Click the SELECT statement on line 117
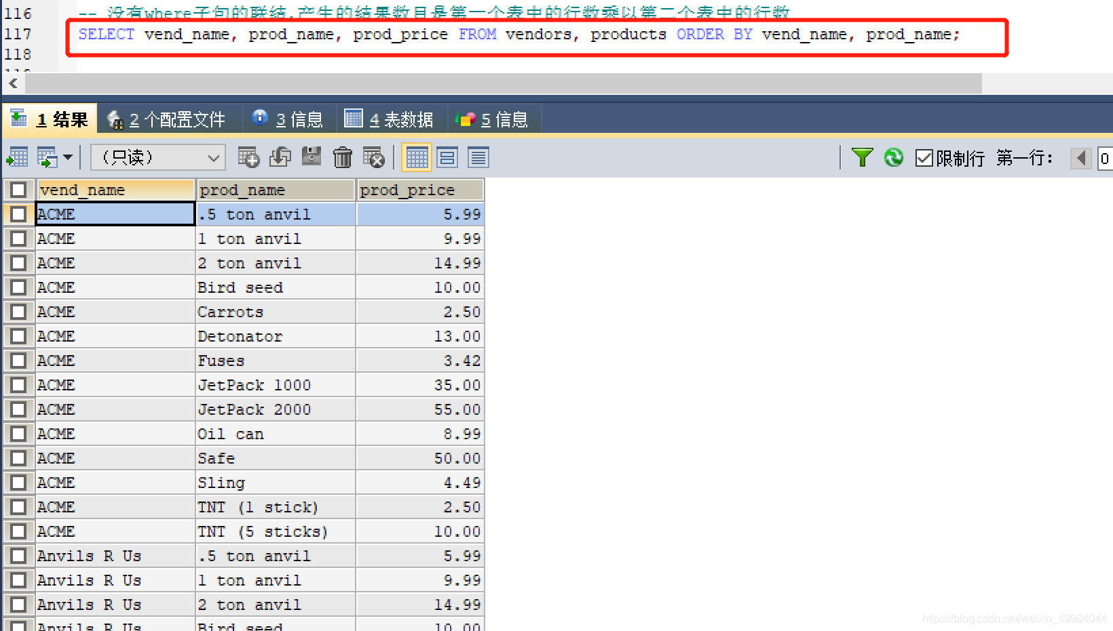 tap(519, 35)
